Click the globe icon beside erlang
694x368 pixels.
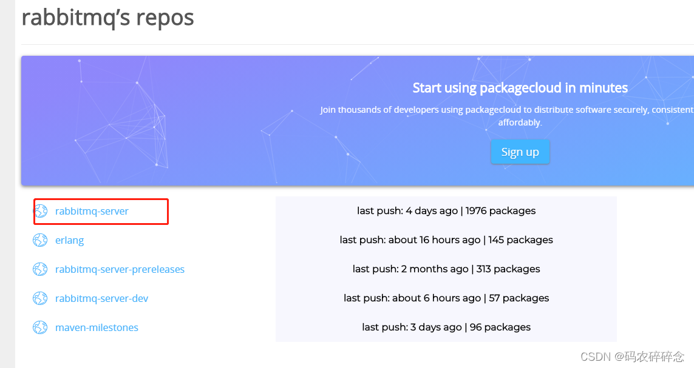point(40,240)
